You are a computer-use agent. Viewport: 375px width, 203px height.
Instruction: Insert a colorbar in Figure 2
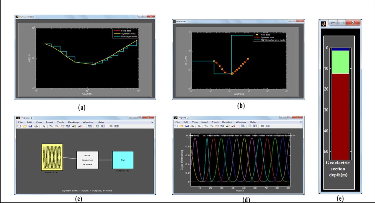pyautogui.click(x=250, y=126)
